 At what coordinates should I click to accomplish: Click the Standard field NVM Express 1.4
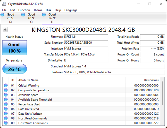(114, 66)
